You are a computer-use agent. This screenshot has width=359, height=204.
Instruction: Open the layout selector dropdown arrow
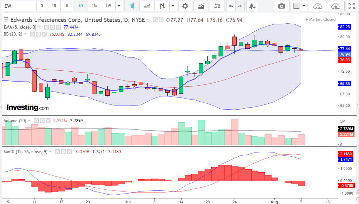tap(304, 6)
